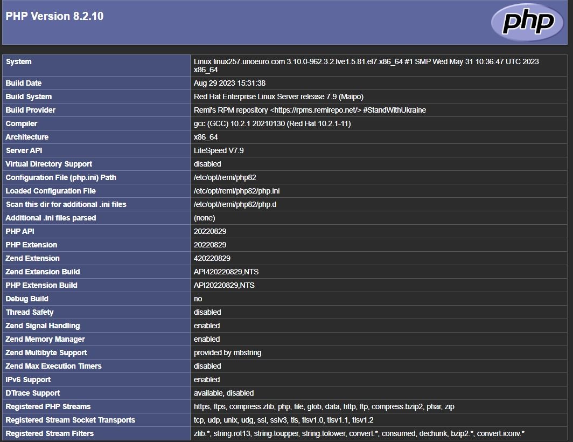Click the Linux linux257.unoeuro.com system value
573x442 pixels.
point(366,66)
